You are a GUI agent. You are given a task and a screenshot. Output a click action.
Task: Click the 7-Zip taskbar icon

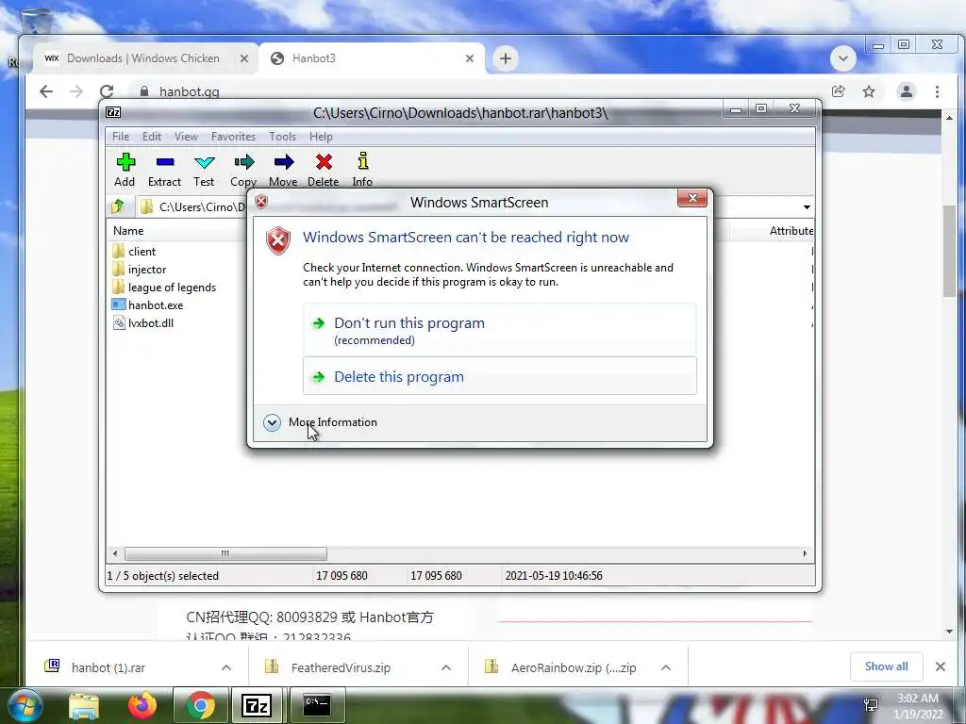[257, 705]
